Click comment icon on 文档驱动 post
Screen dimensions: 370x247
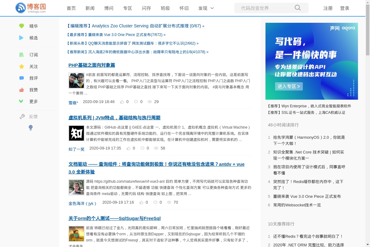point(155,202)
